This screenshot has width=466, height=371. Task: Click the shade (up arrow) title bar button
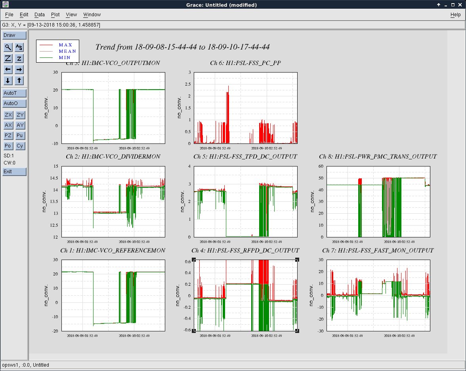[x=438, y=5]
